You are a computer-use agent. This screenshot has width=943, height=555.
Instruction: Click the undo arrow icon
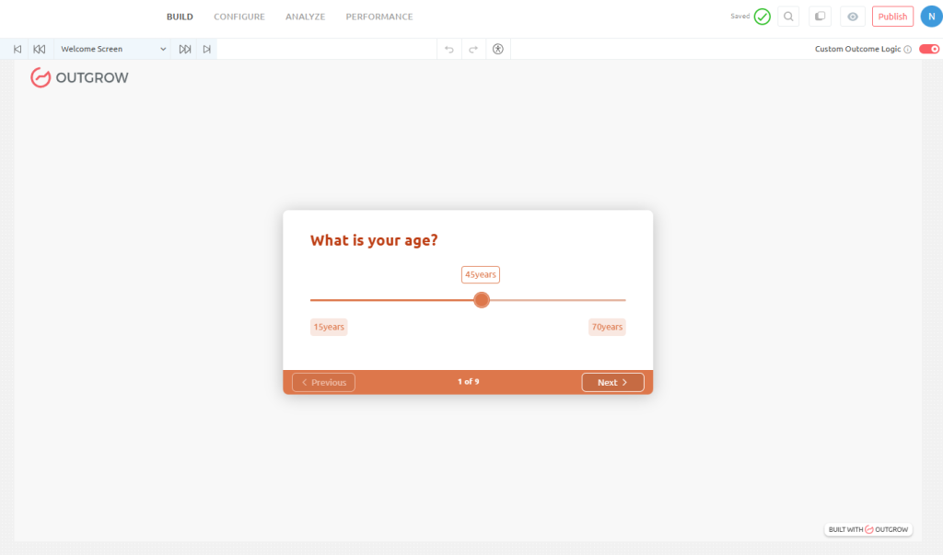point(449,49)
